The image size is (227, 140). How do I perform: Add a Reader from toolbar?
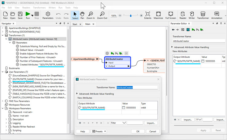pyautogui.click(x=183, y=15)
